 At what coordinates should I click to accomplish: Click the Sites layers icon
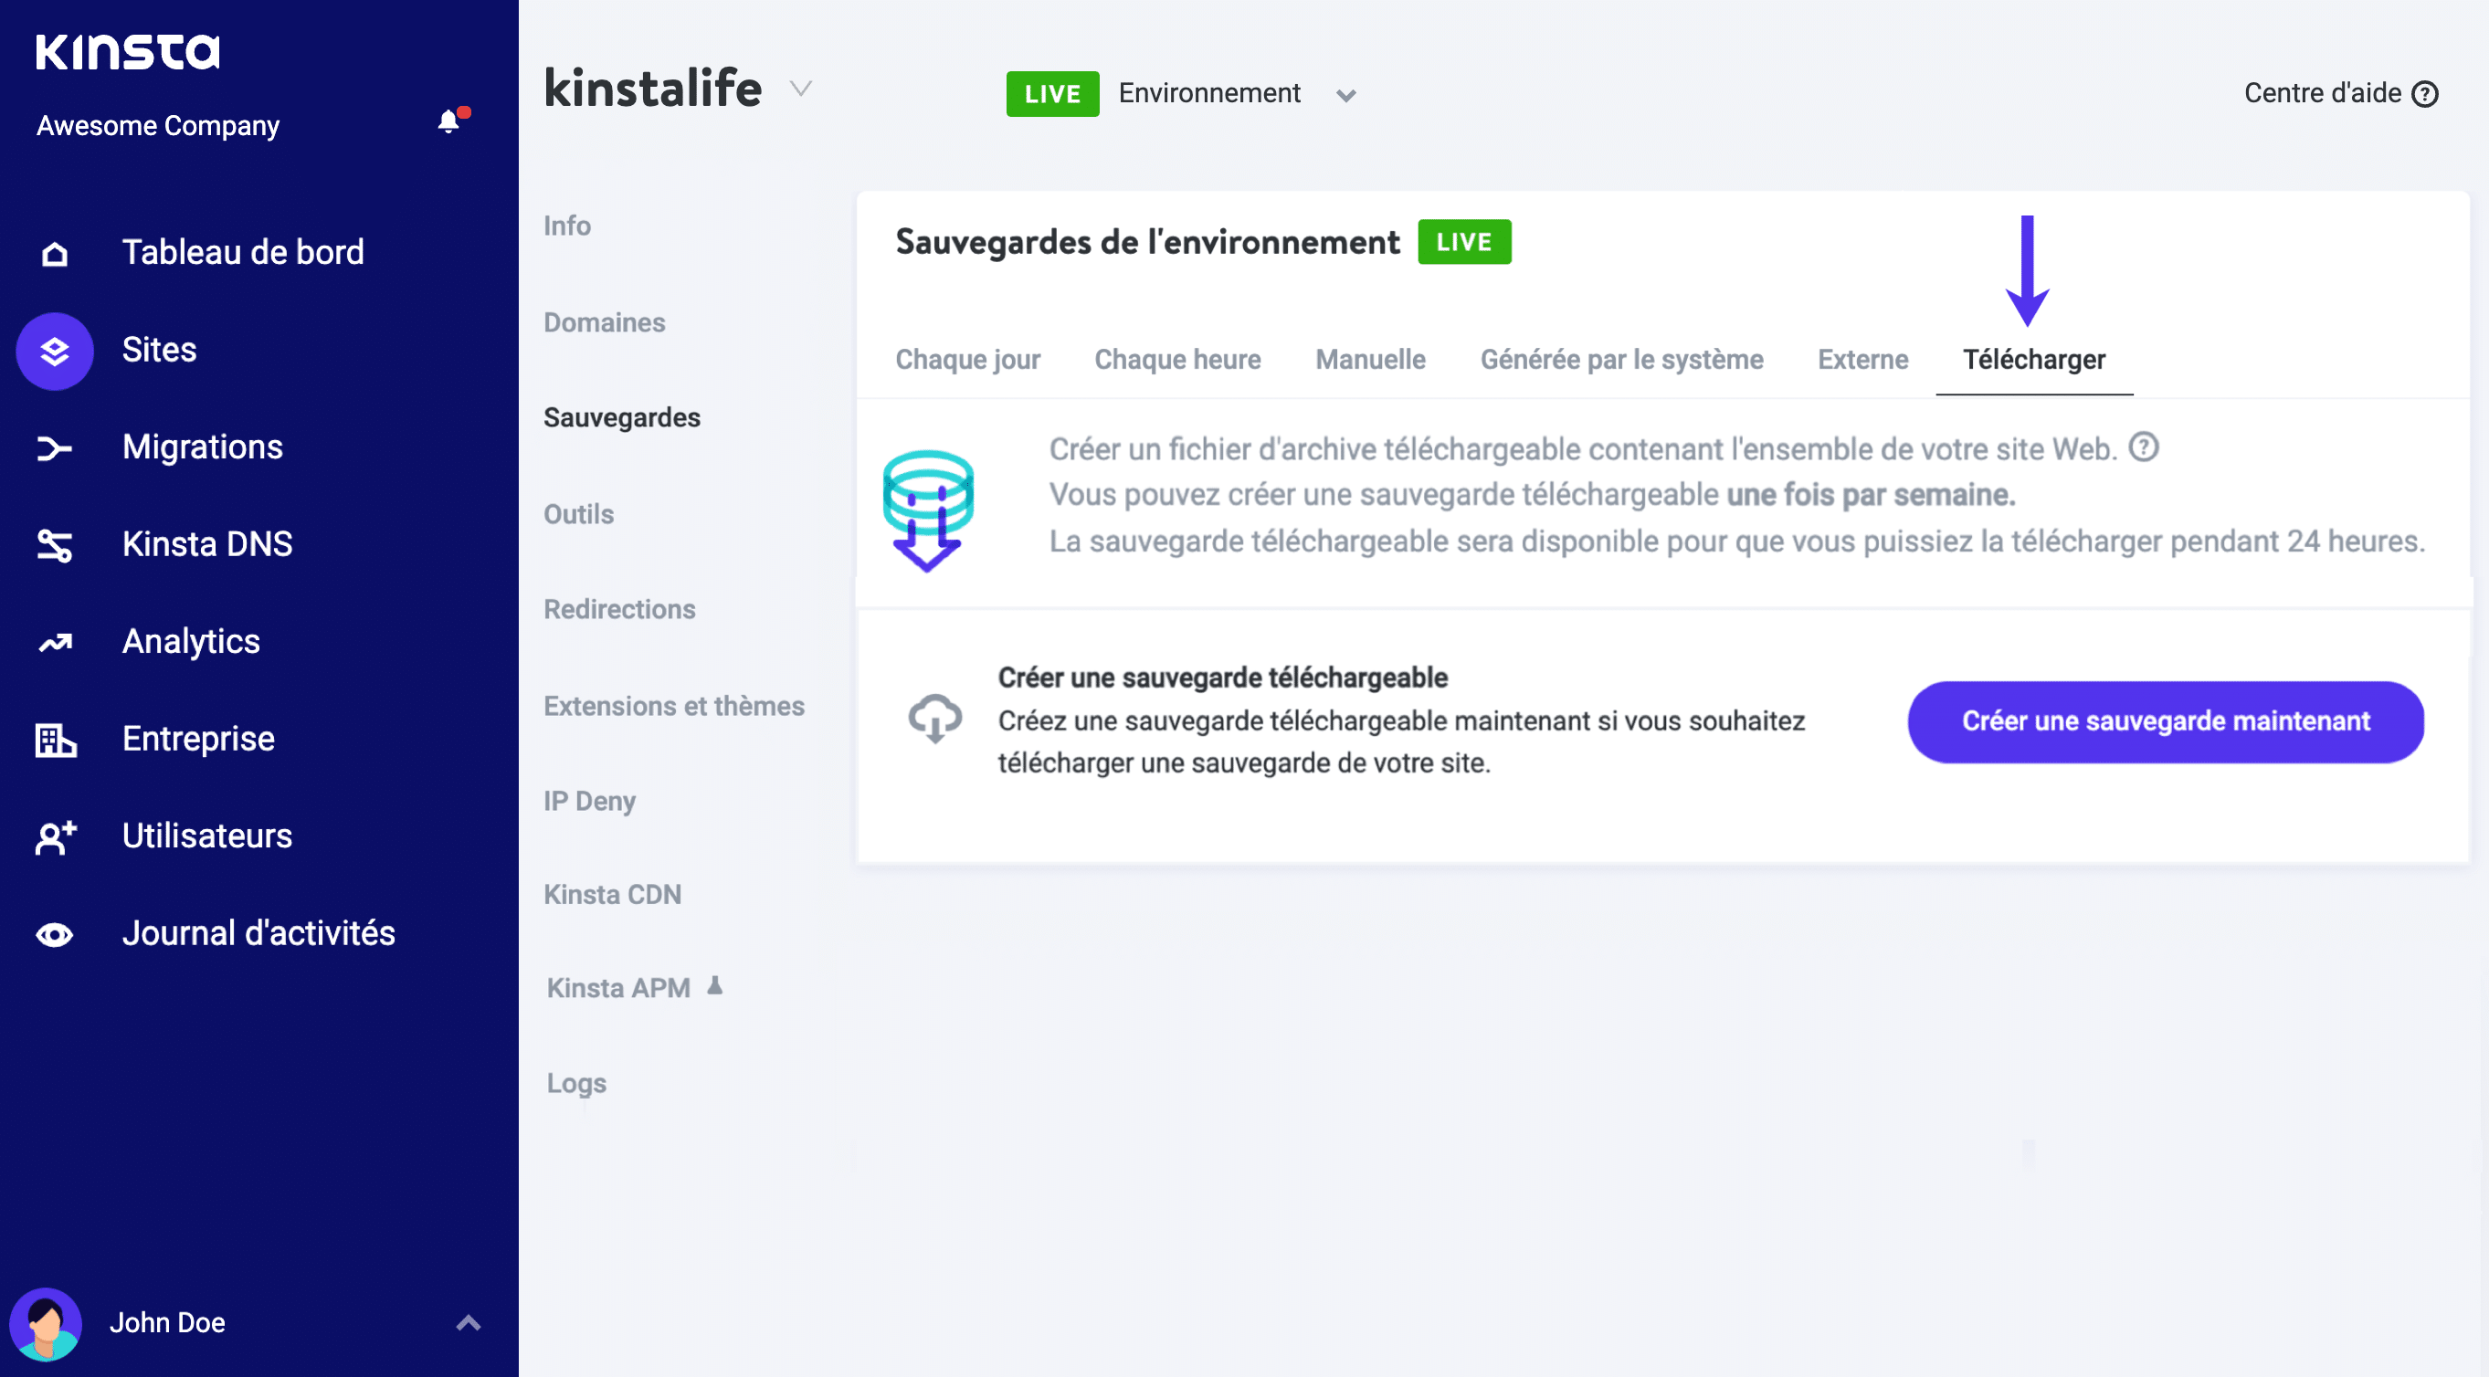pyautogui.click(x=55, y=351)
